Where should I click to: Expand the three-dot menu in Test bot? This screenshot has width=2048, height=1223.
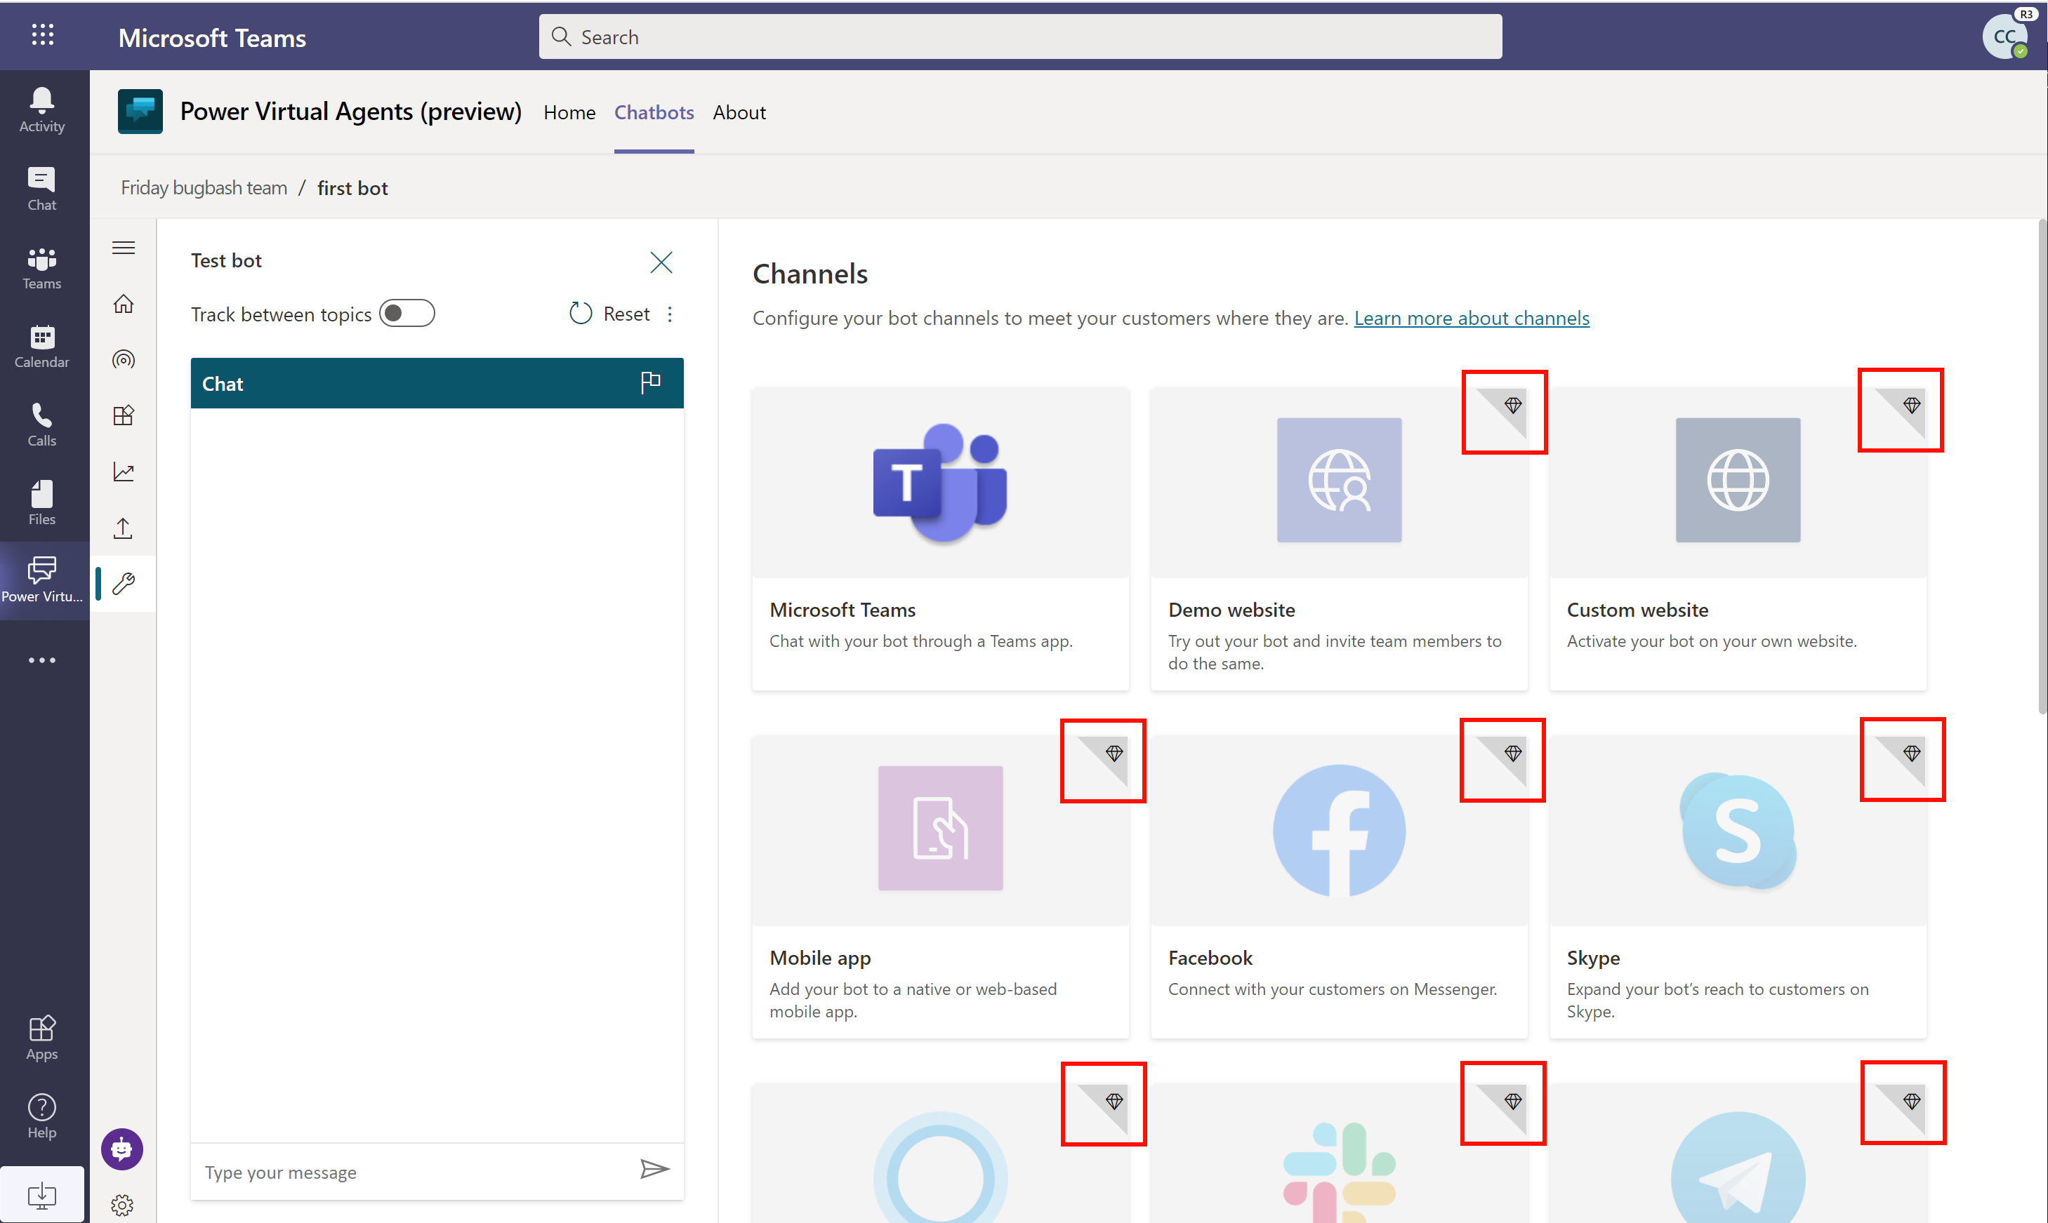click(671, 313)
